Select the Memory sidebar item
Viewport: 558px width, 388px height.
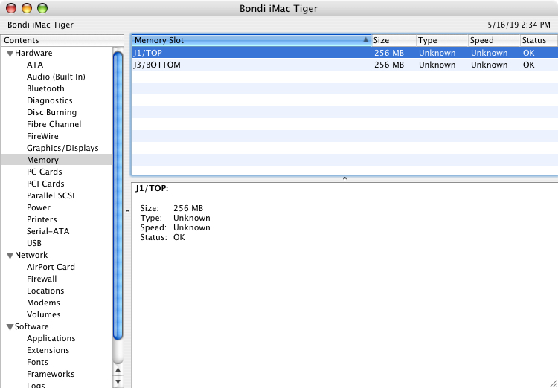57,160
